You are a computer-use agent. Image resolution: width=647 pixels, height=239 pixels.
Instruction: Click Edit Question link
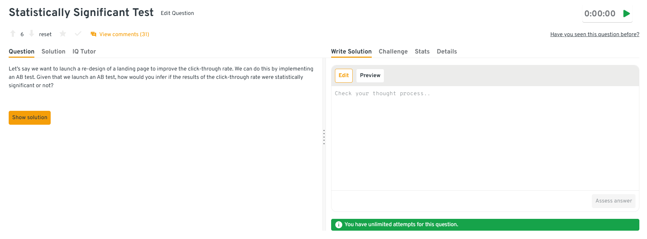point(177,13)
